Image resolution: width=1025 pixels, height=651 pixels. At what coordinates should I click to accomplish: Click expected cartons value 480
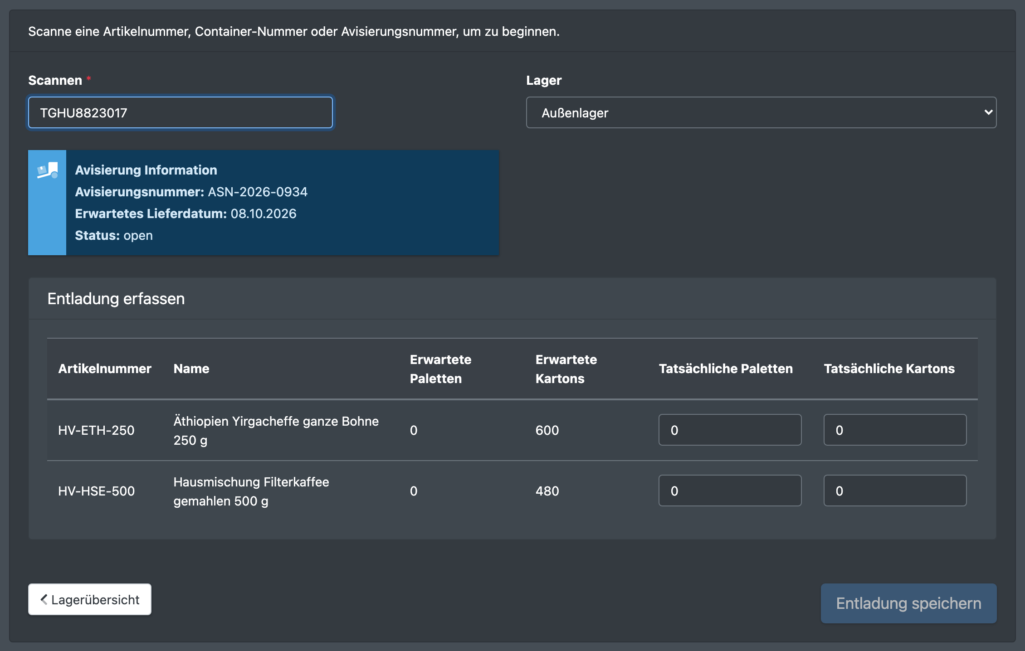pos(547,491)
